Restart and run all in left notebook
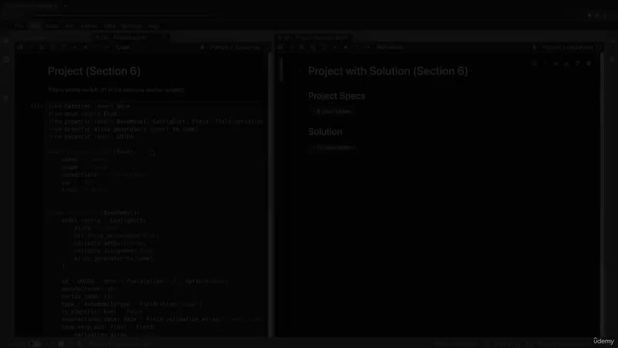Screen dimensions: 618x348 (107, 47)
